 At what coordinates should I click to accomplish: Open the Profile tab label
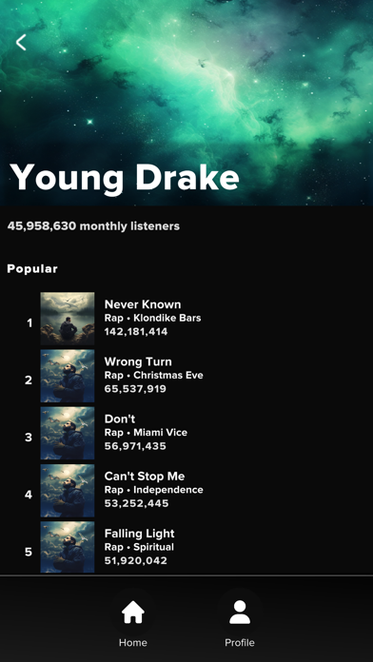pos(240,643)
